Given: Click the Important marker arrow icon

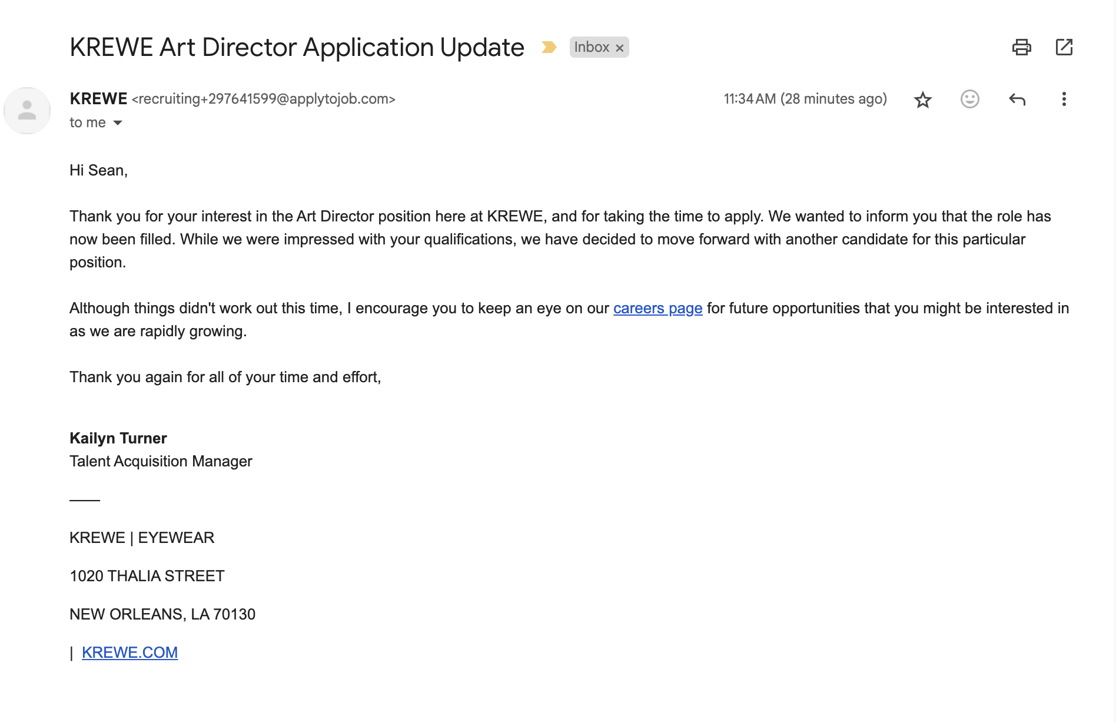Looking at the screenshot, I should pos(549,47).
